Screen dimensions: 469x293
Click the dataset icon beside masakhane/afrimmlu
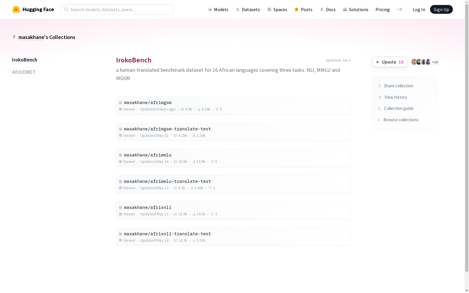click(120, 155)
